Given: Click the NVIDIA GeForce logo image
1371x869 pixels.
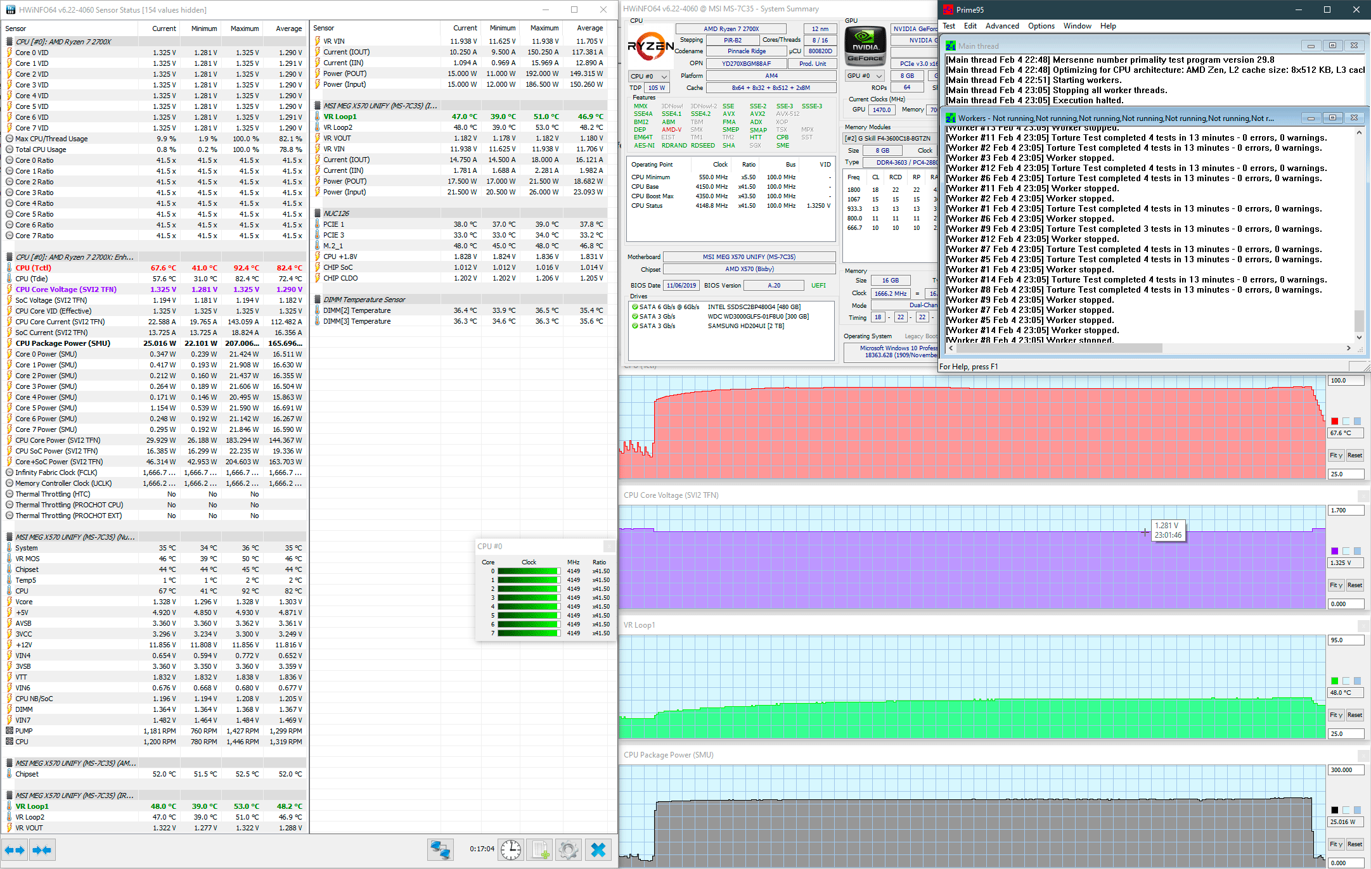Looking at the screenshot, I should (x=865, y=45).
